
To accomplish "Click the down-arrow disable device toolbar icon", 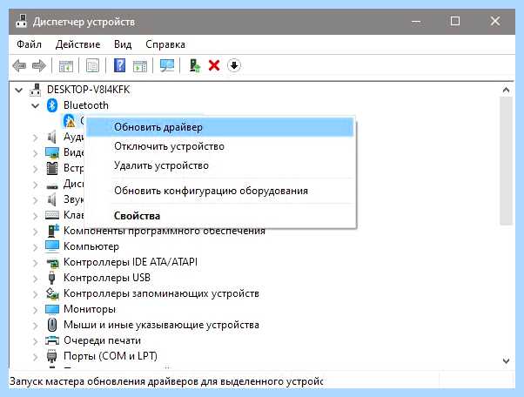I will [x=234, y=65].
